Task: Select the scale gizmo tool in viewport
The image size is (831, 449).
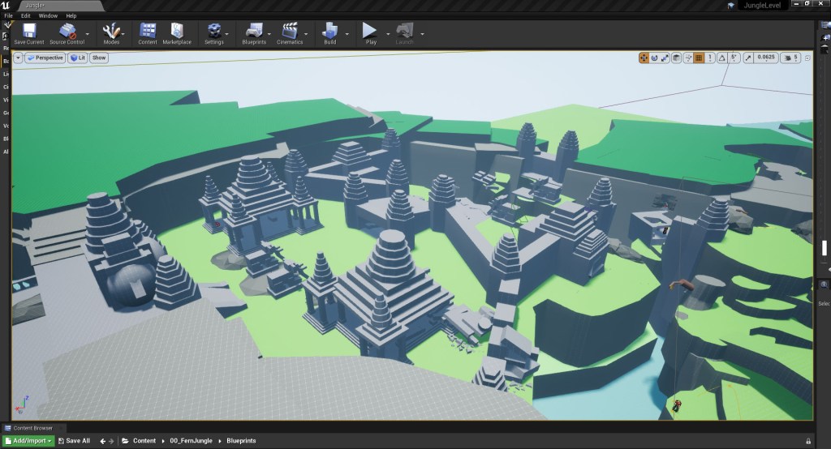Action: 665,58
